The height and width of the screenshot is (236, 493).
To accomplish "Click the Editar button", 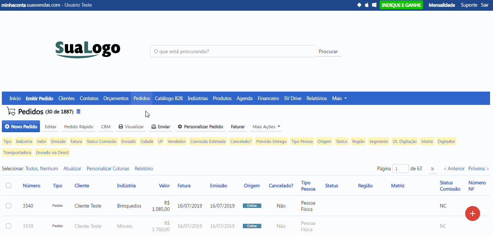I will (x=51, y=127).
